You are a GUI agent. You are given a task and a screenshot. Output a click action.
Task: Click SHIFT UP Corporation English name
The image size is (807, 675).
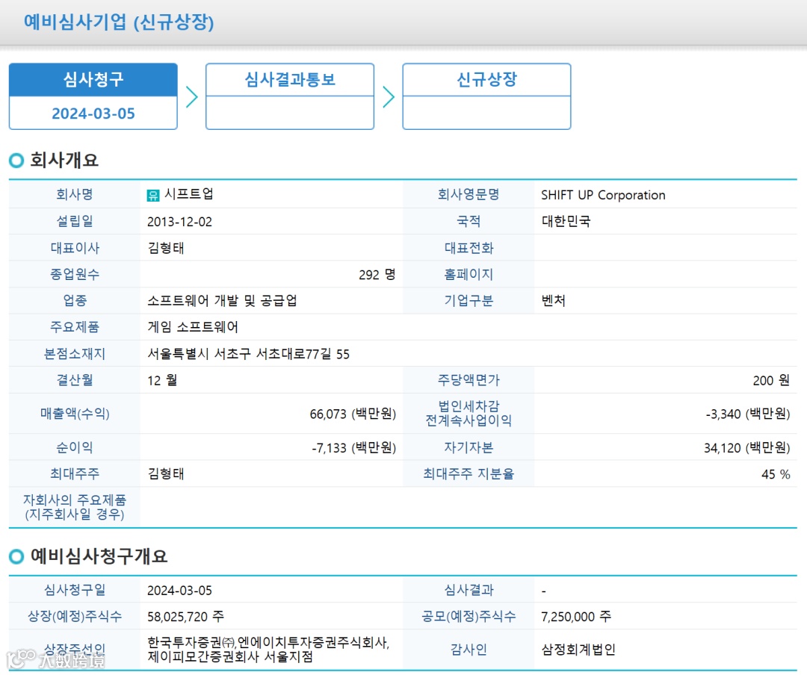pos(603,195)
